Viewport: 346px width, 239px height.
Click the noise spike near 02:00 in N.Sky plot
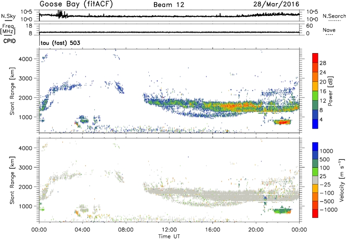[x=60, y=14]
